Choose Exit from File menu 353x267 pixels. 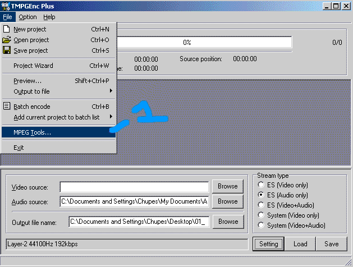tap(58, 148)
